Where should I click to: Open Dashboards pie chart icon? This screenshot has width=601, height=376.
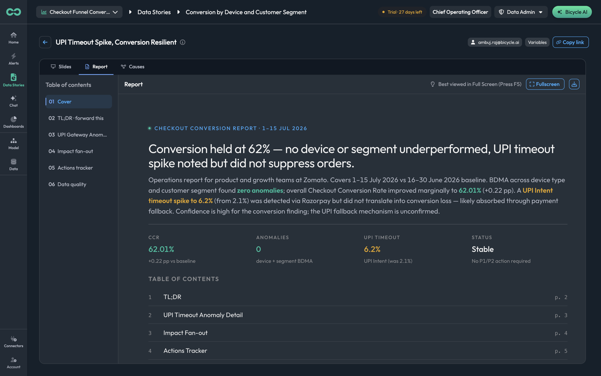pos(14,122)
